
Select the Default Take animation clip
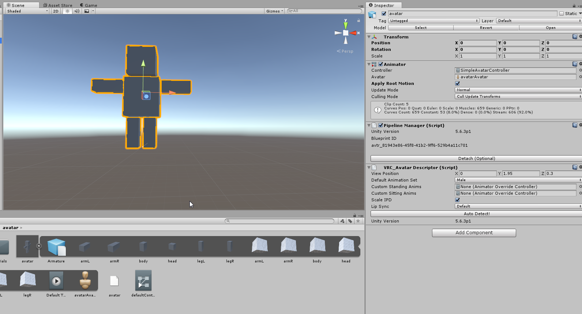point(56,281)
